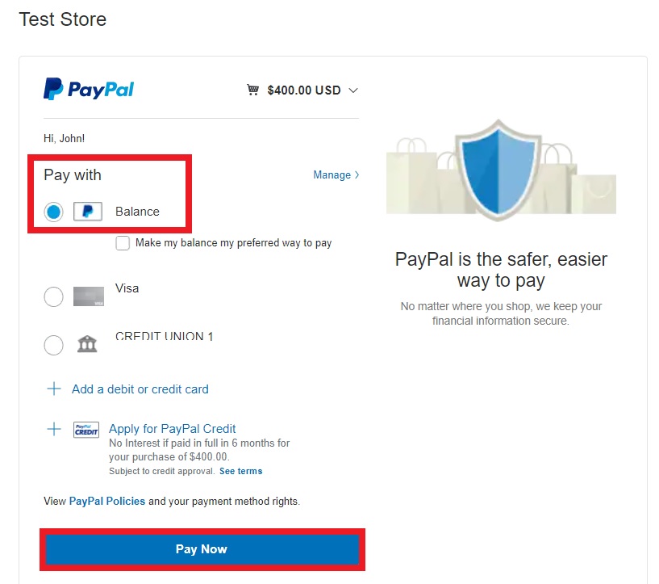659x584 pixels.
Task: Click the PayPal balance card icon
Action: pos(88,211)
